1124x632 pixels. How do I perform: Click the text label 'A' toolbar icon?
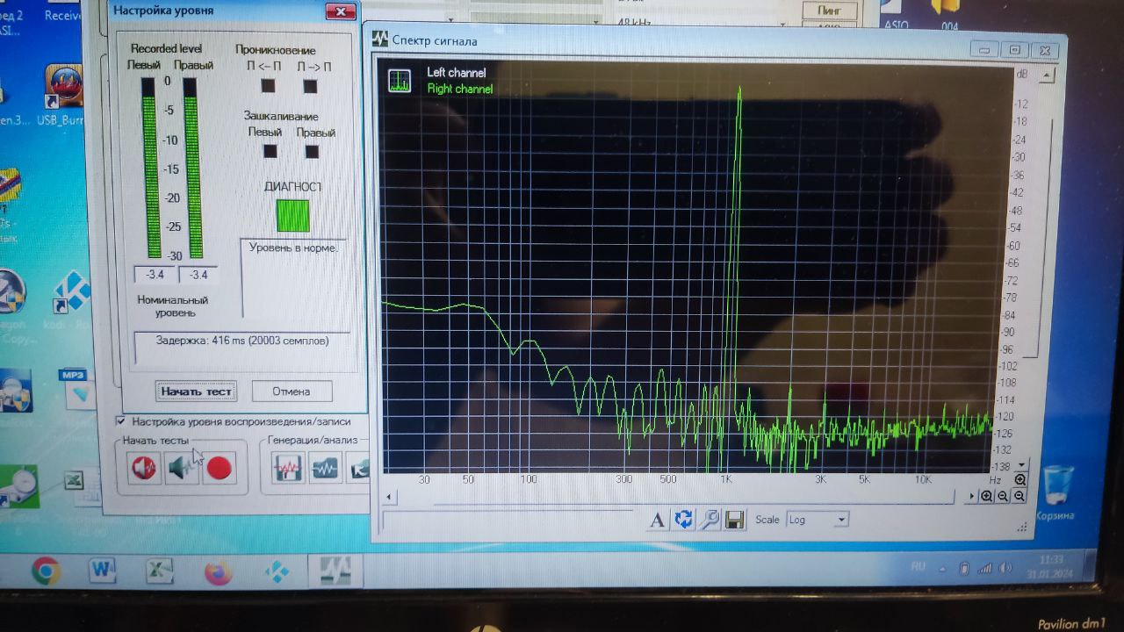(x=657, y=520)
